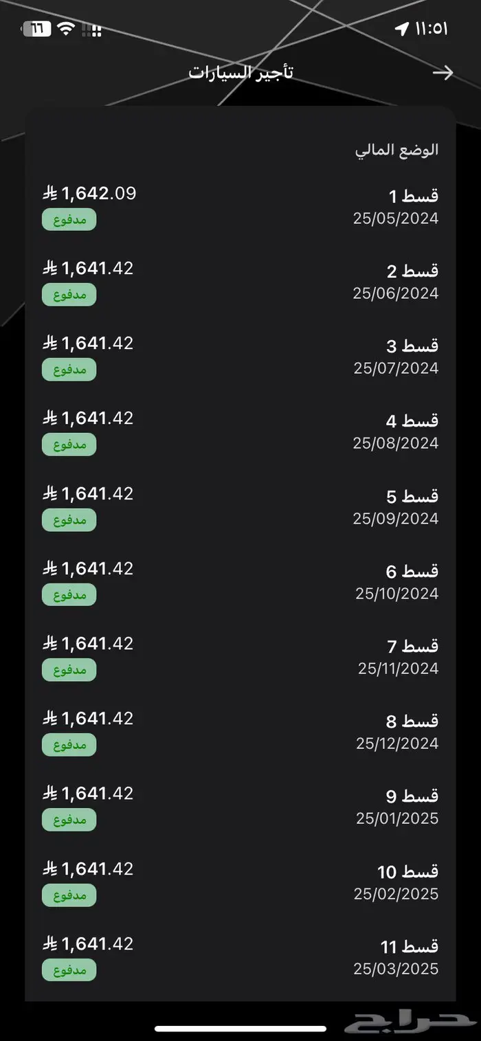Tap the battery indicator in status bar
Viewport: 481px width, 1041px height.
point(35,29)
